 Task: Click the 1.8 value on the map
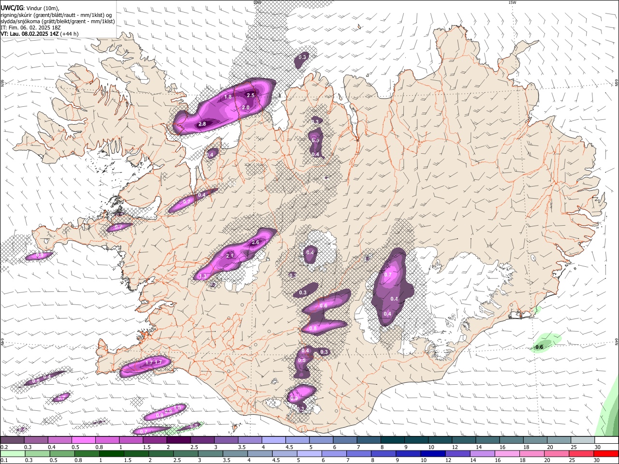click(x=228, y=97)
